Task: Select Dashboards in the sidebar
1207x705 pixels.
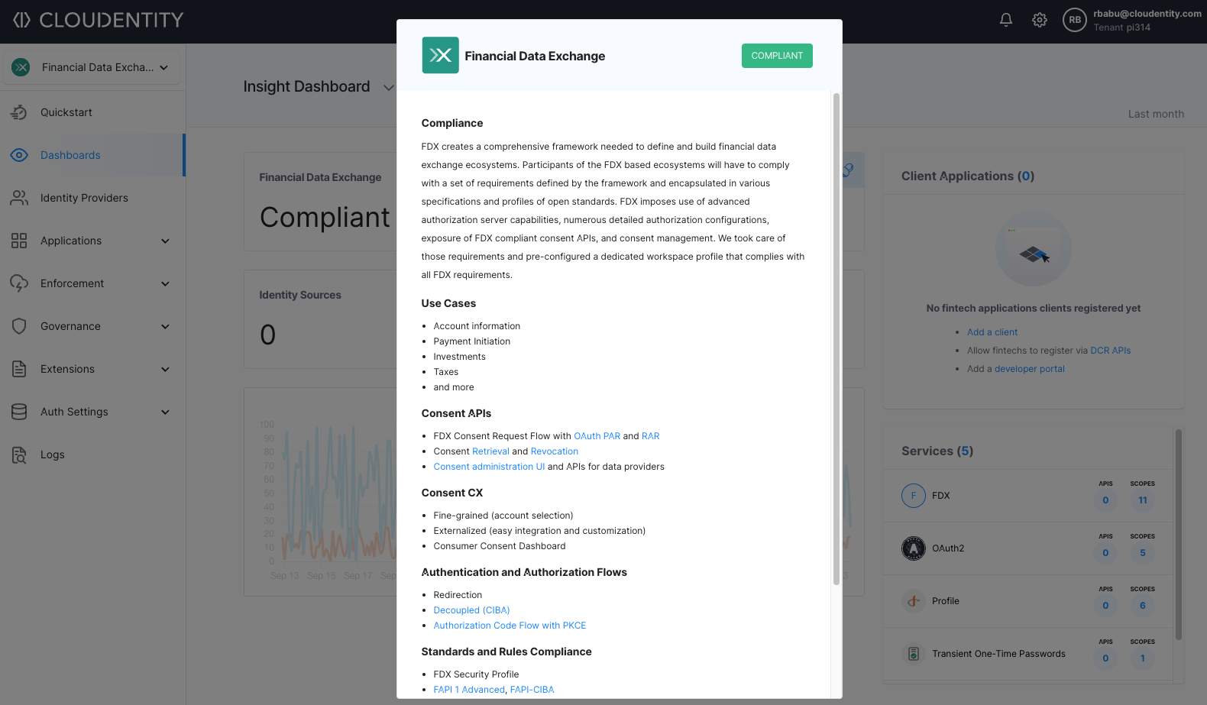Action: 92,155
